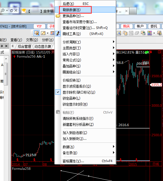Open the 查看(V) menu
Viewport: 163px width, 181px height.
coord(16,40)
